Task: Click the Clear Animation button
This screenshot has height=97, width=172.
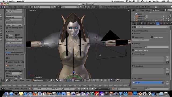Action: 14,43
